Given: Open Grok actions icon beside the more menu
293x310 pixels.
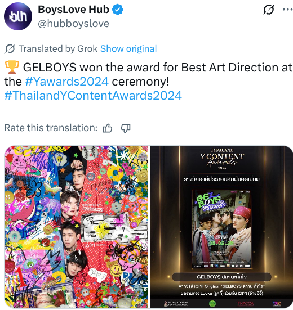Looking at the screenshot, I should tap(269, 10).
